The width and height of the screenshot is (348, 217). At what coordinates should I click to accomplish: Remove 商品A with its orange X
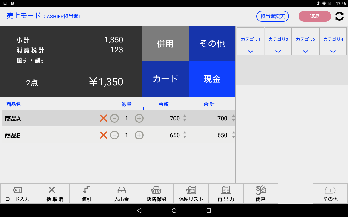coord(103,118)
